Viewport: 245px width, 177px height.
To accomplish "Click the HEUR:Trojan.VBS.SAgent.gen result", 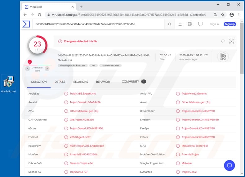I will 87,146.
